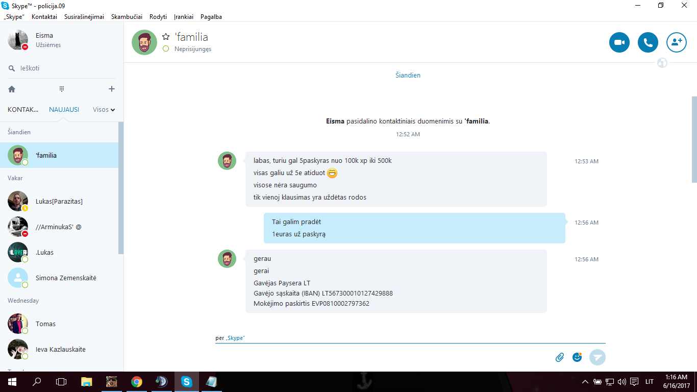Open the dial pad icon

pyautogui.click(x=62, y=89)
